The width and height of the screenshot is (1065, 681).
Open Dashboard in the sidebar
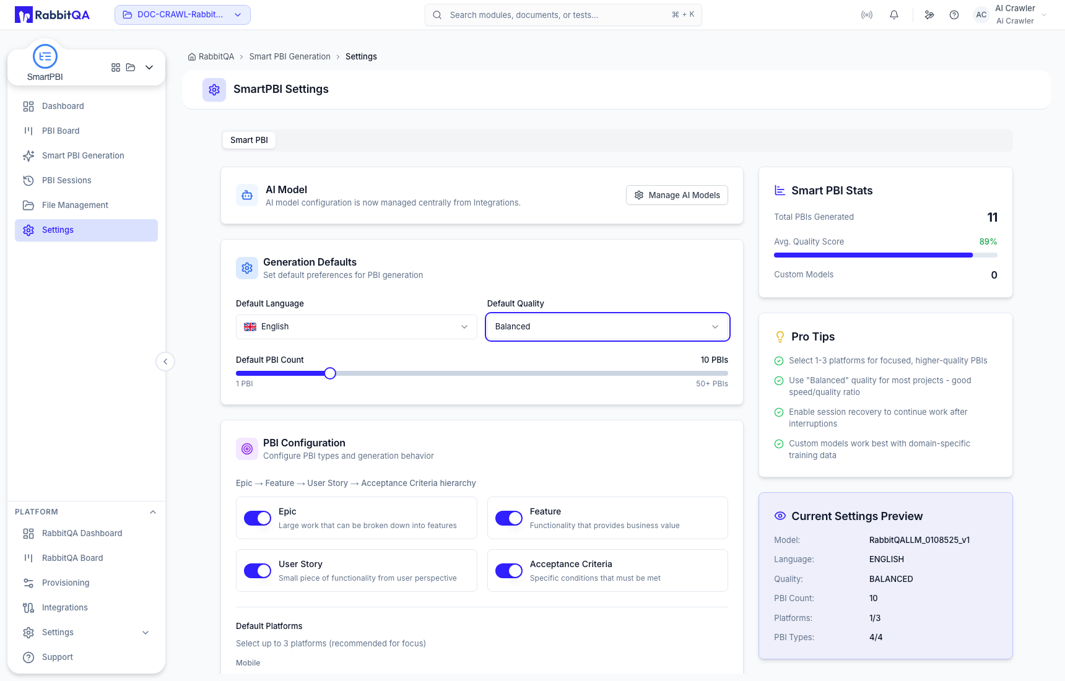(x=86, y=106)
